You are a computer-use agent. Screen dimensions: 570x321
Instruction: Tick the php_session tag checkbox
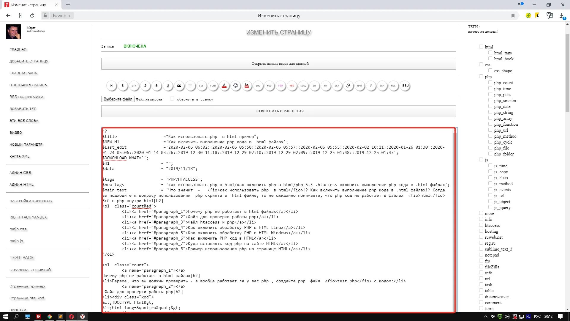pyautogui.click(x=490, y=100)
